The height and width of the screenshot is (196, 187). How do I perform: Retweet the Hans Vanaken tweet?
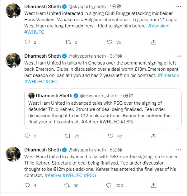pos(67,42)
